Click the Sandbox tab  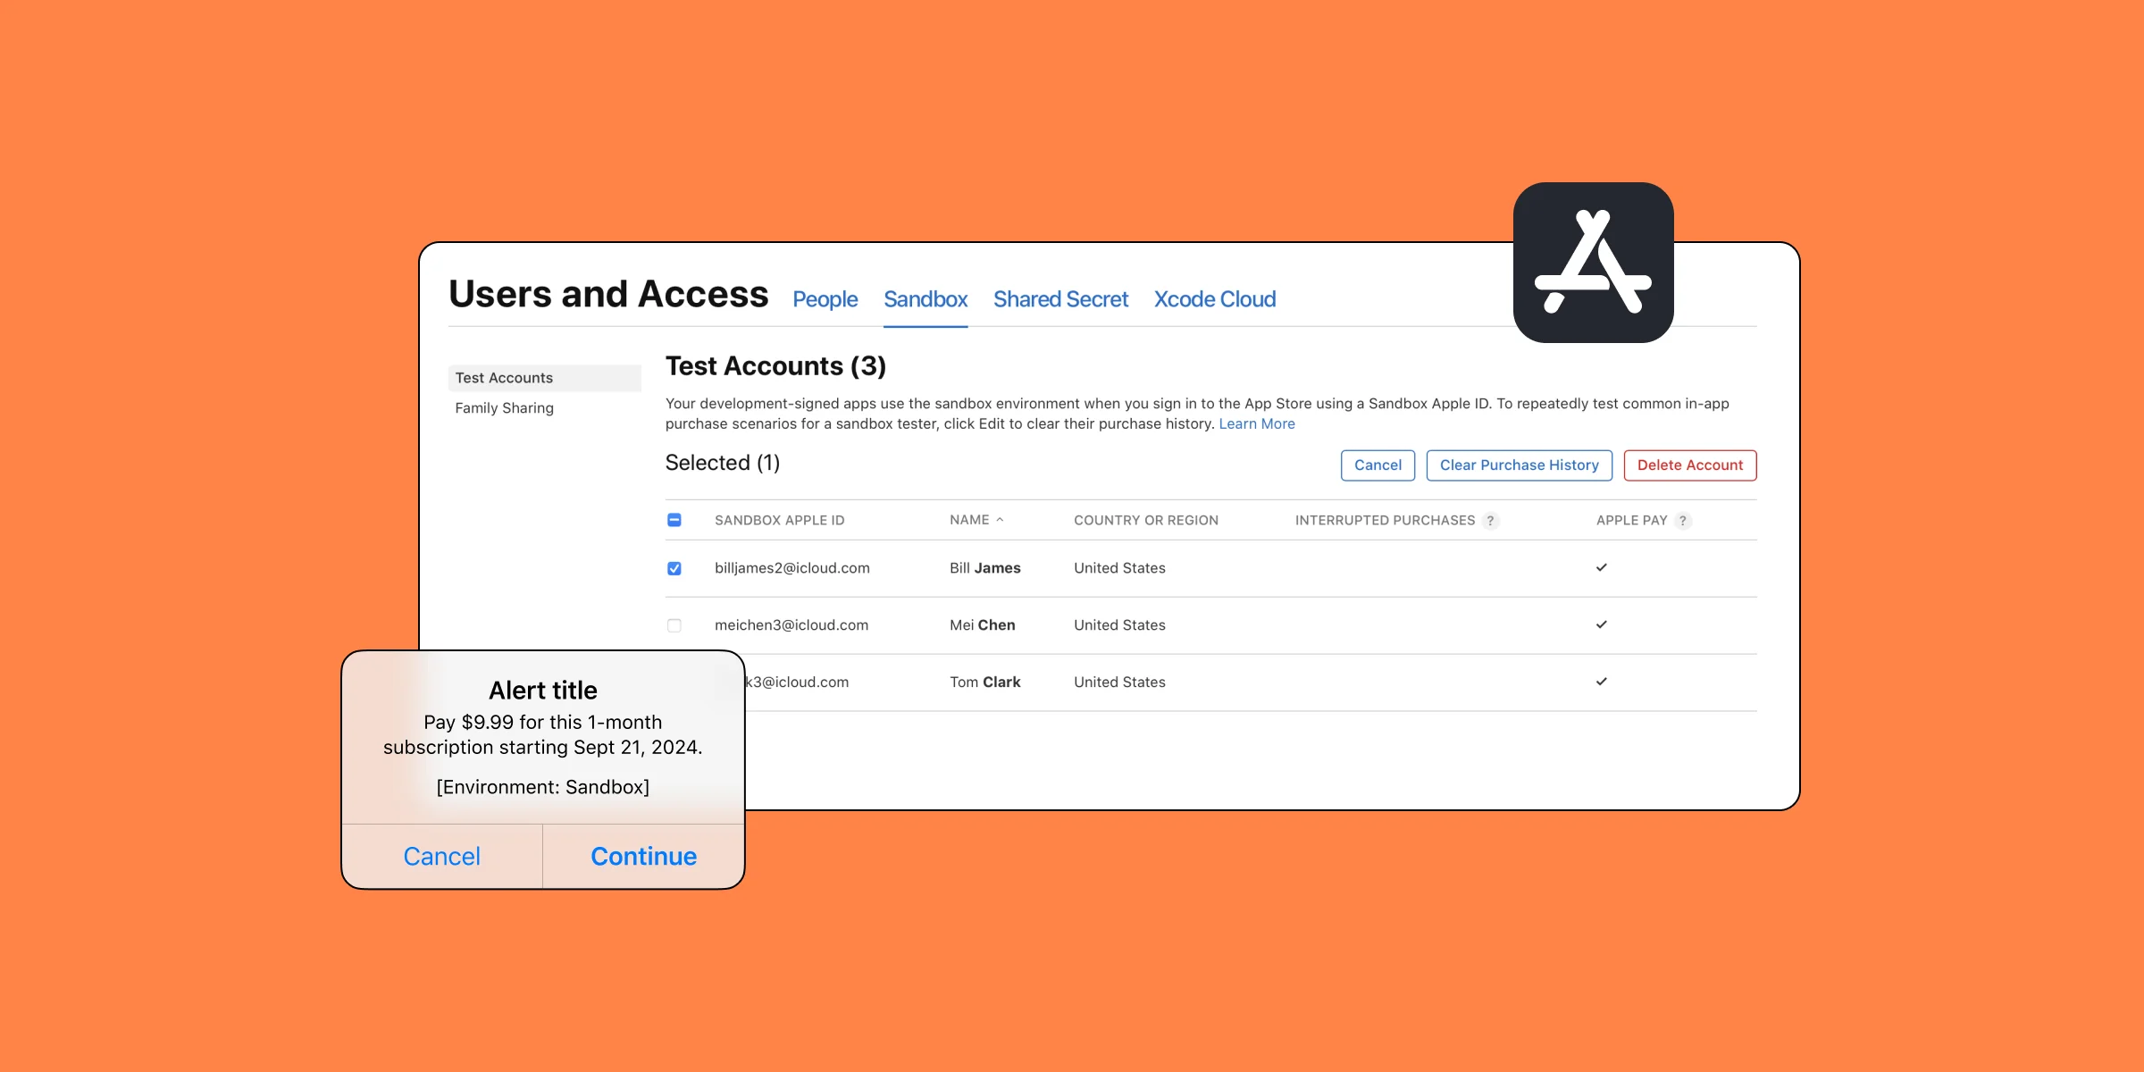click(925, 298)
